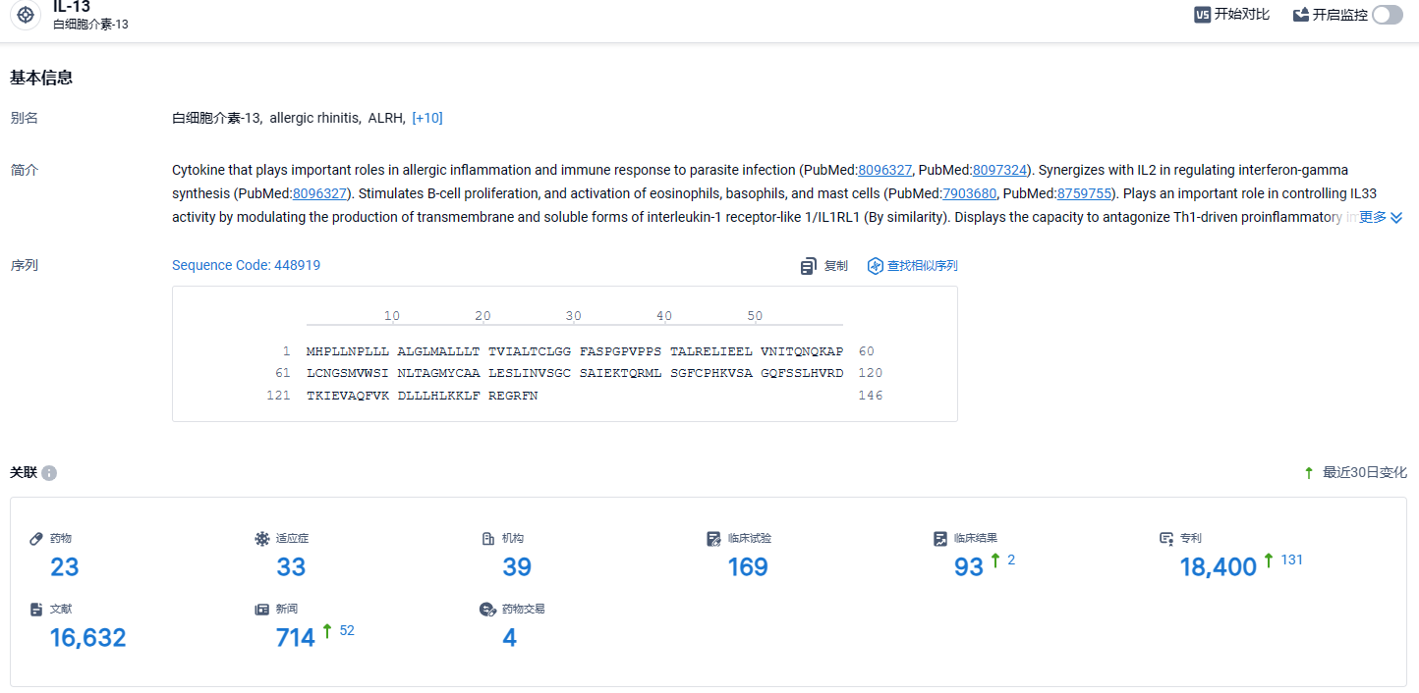This screenshot has width=1419, height=693.
Task: Click the copy sequence icon
Action: point(809,266)
